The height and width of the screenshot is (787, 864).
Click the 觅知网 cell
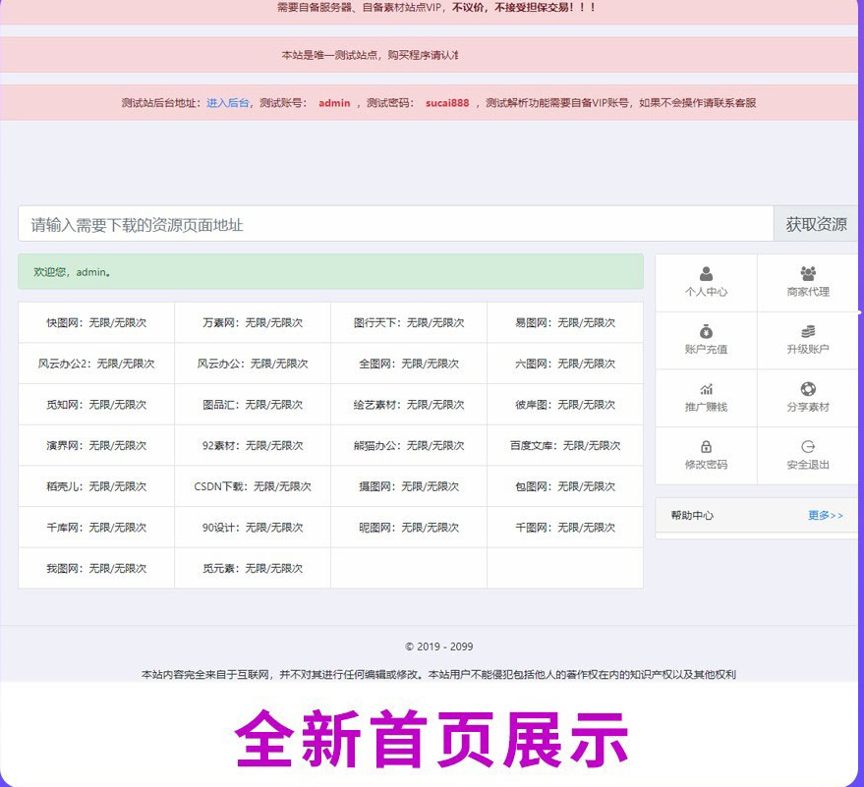96,405
